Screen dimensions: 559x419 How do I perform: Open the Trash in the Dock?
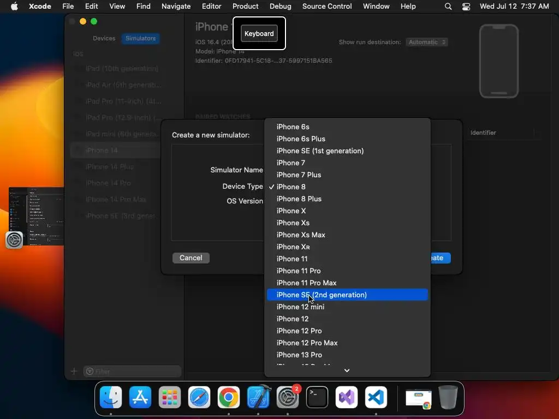click(448, 397)
